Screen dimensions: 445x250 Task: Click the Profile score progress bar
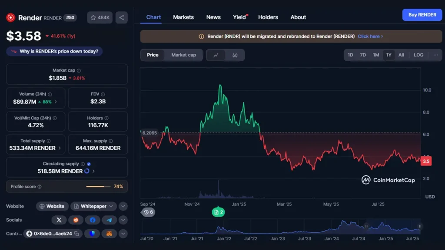point(98,187)
